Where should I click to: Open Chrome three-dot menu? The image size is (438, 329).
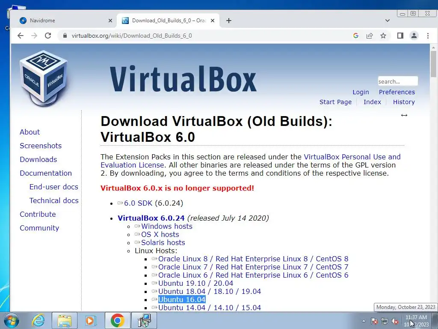tap(428, 36)
